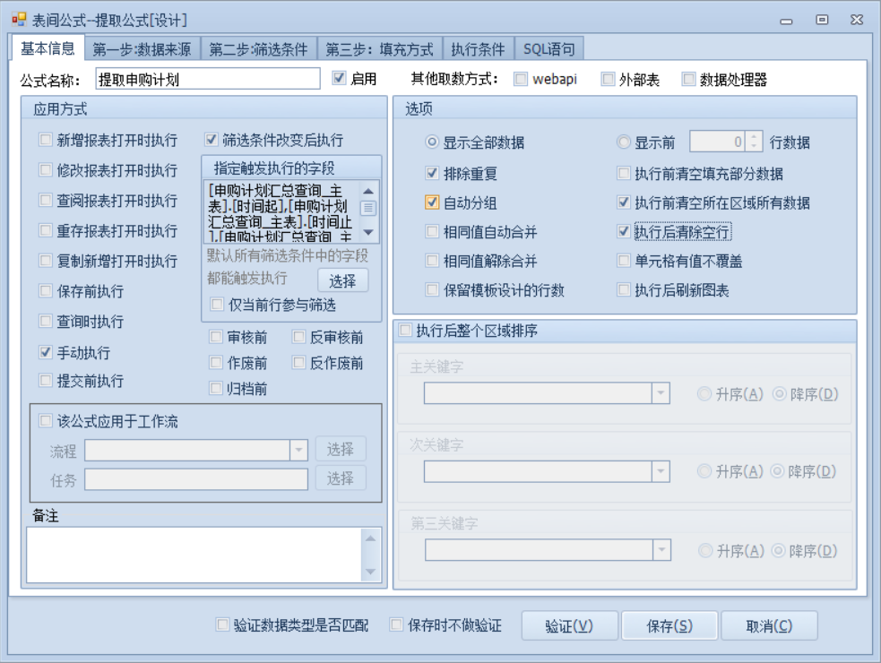Click the up arrow of the row count spinner
Screen dimensions: 881x663
coord(754,137)
